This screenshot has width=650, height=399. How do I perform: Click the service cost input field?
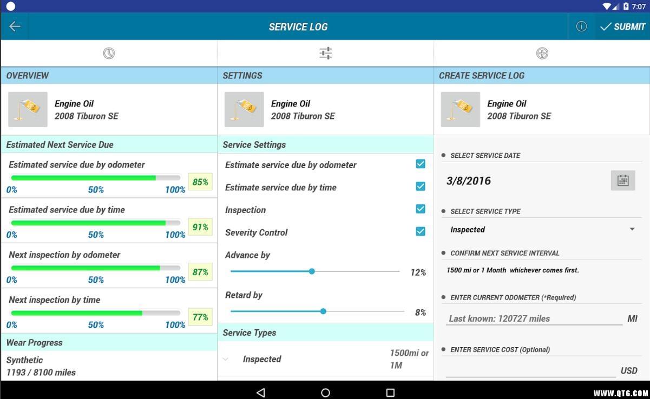click(530, 370)
